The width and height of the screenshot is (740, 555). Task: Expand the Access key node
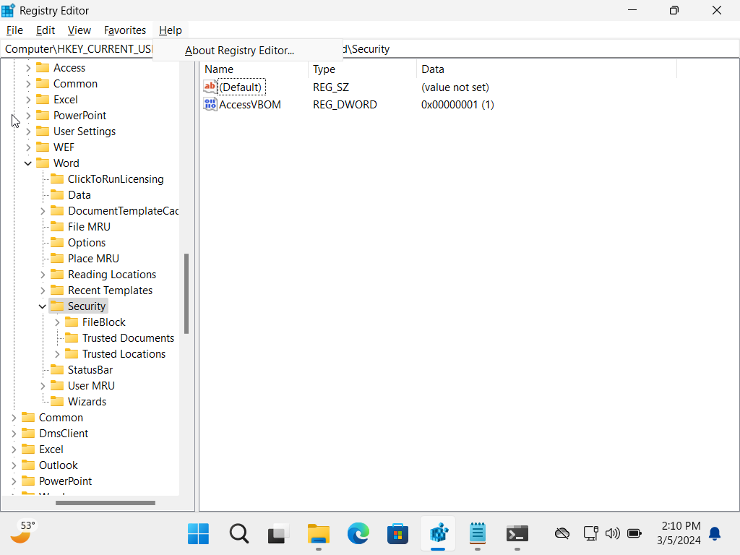[x=28, y=68]
